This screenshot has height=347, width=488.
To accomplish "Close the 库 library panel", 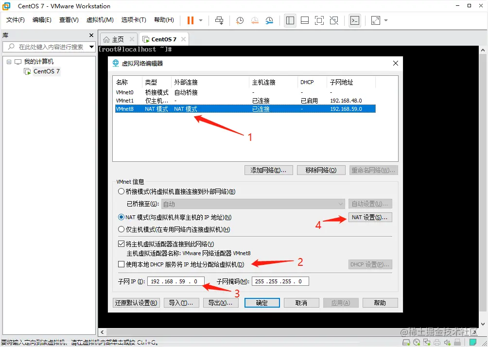I will coord(91,35).
